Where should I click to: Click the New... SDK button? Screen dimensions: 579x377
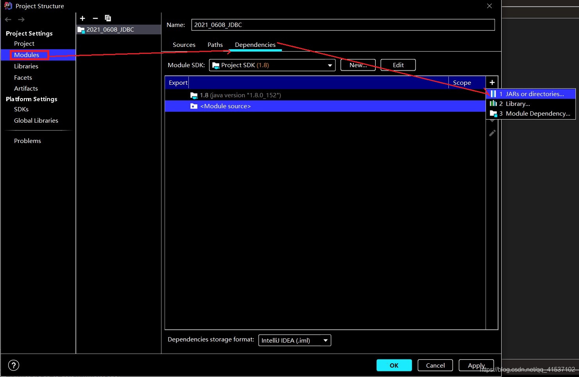point(358,65)
